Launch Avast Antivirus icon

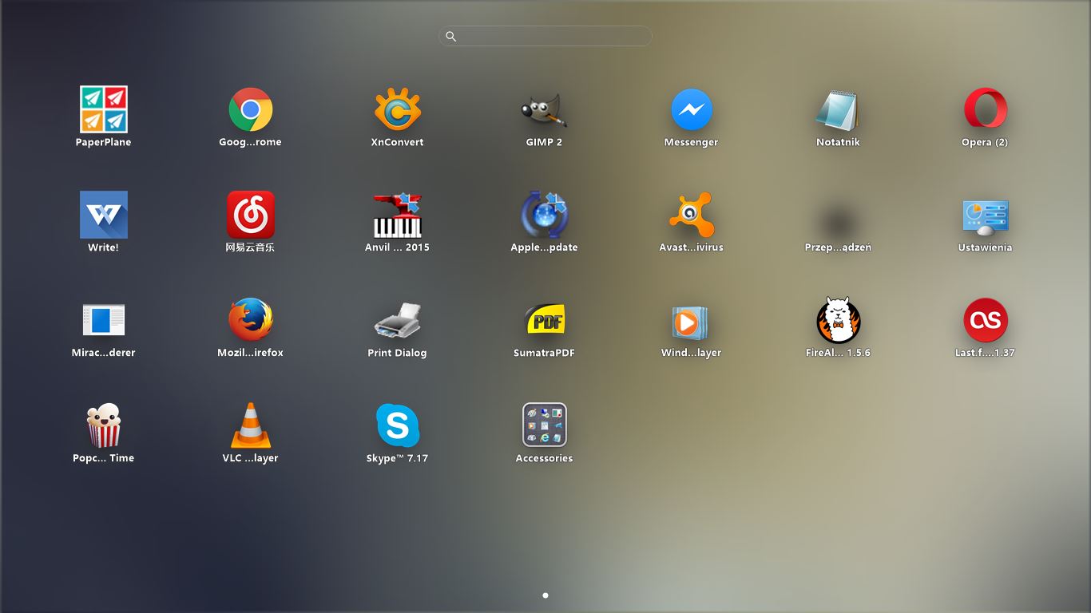[692, 214]
